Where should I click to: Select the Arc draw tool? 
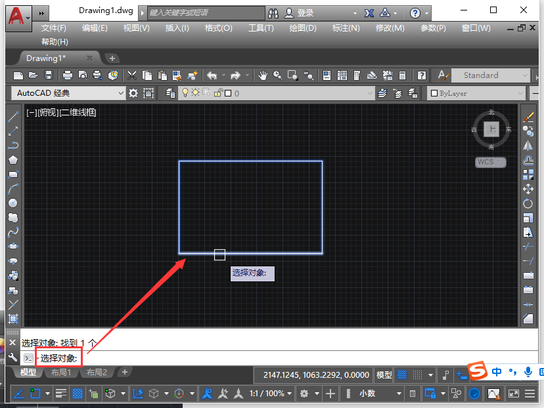point(13,189)
